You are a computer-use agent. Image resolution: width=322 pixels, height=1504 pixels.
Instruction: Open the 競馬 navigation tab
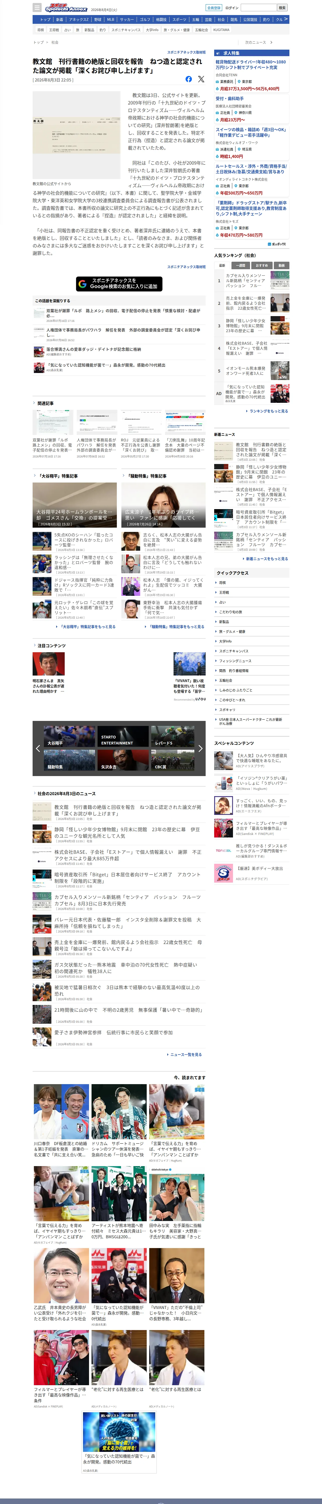click(234, 19)
